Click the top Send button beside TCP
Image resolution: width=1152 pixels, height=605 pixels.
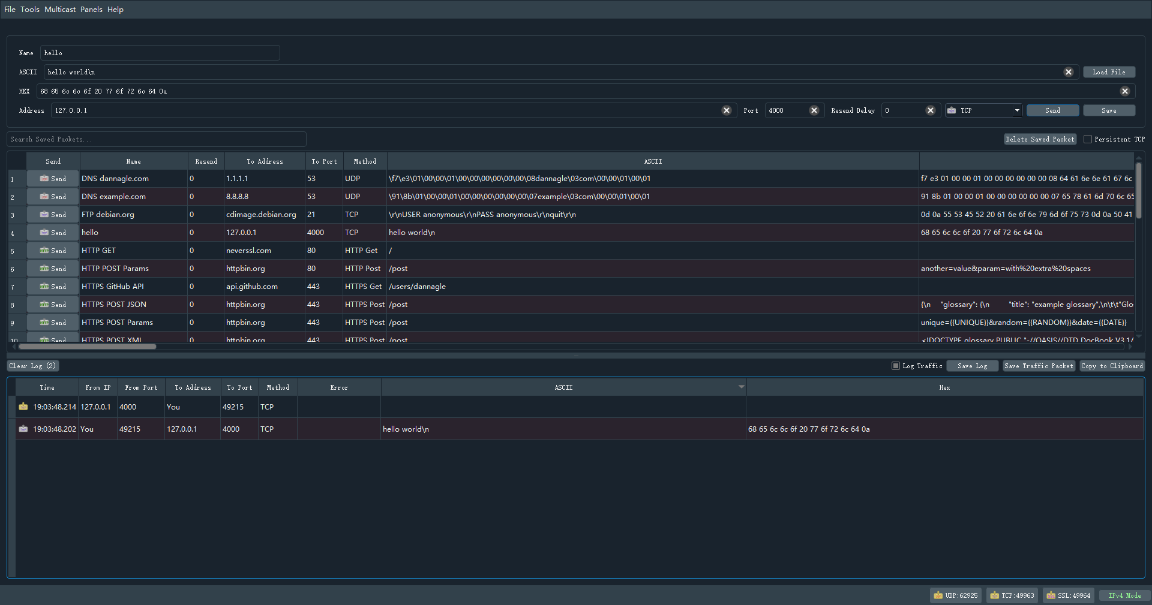(1052, 110)
